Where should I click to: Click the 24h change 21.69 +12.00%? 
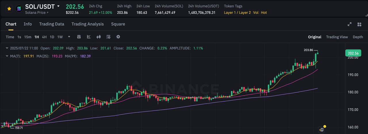[x=101, y=13]
